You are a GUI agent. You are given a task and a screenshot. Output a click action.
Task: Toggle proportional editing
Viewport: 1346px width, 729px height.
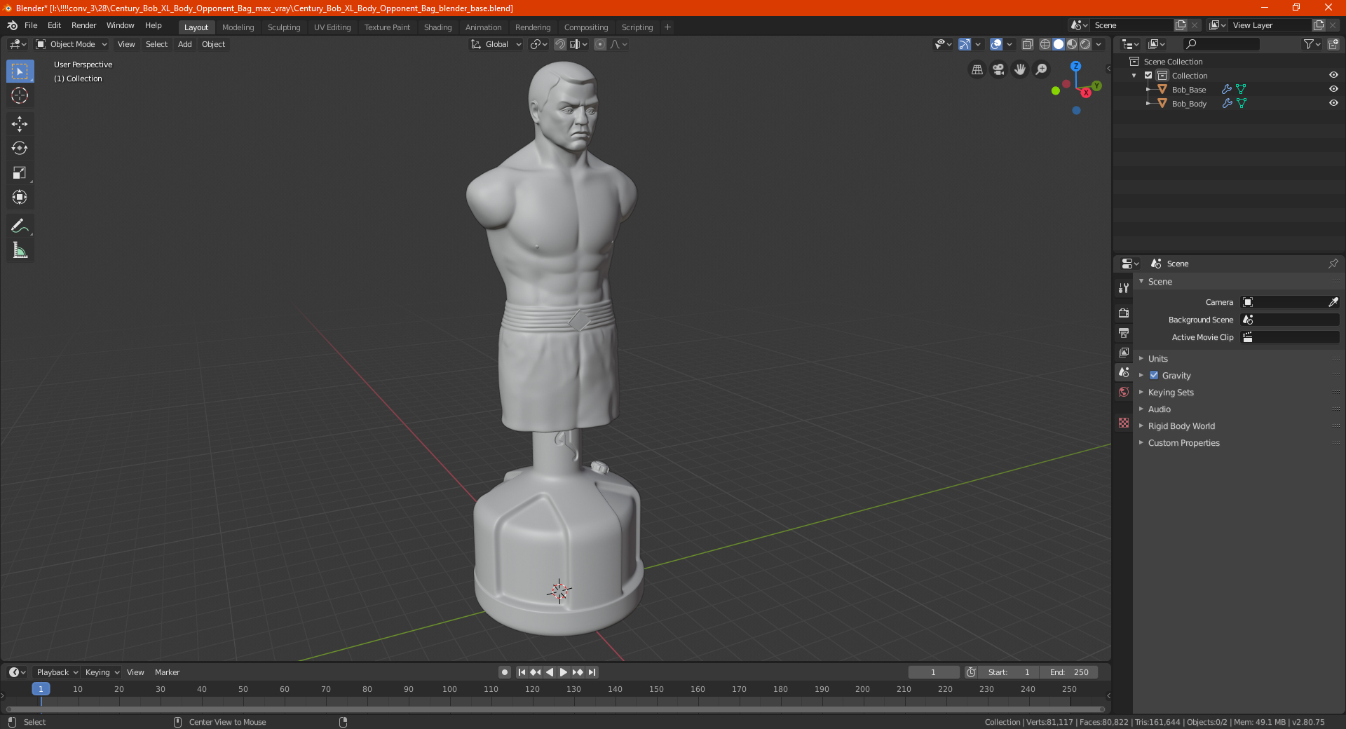pos(600,44)
